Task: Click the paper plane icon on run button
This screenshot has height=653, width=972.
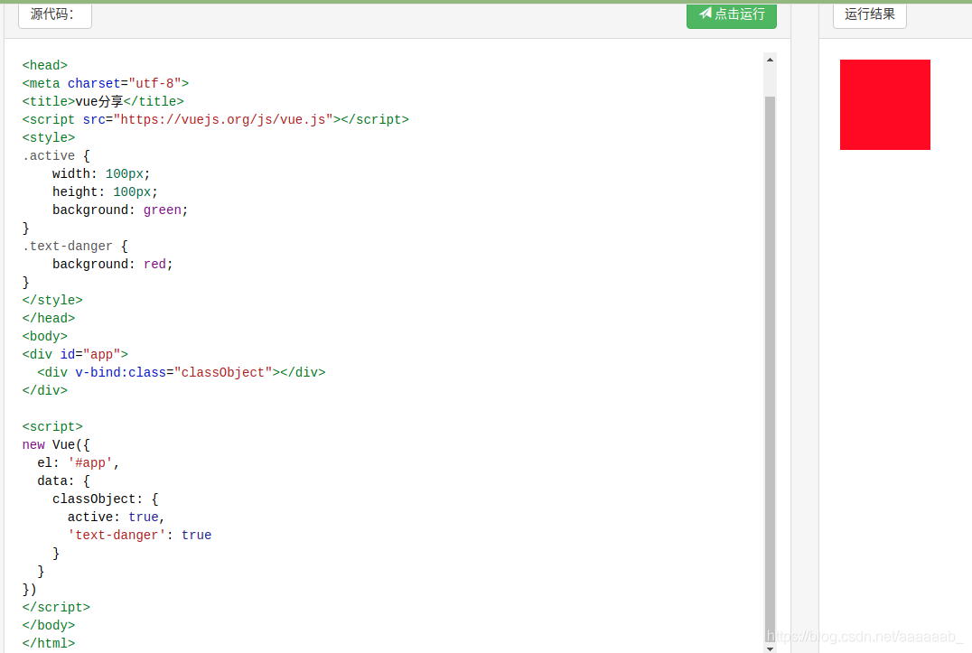Action: [x=706, y=13]
